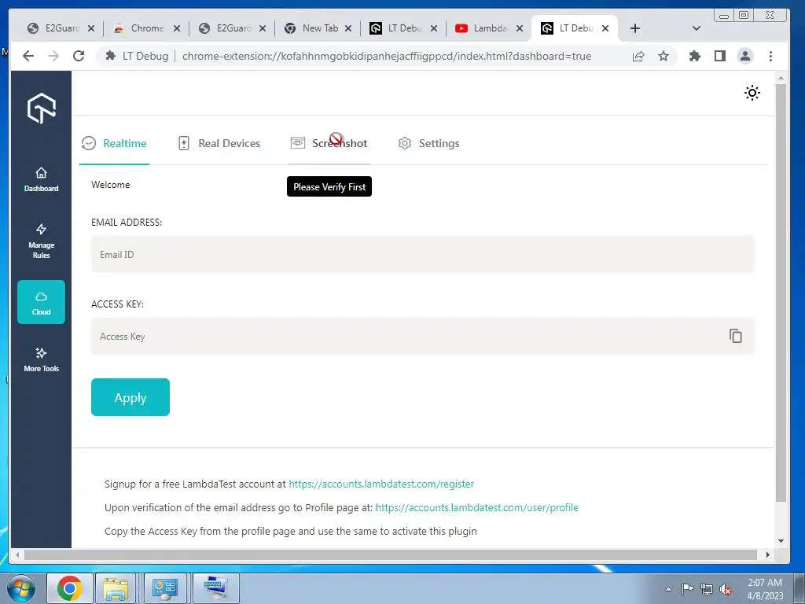Switch to the Real Devices tab

(x=219, y=143)
